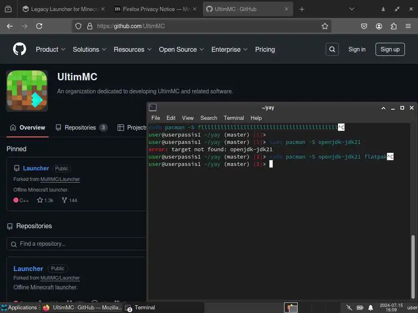Open the GitHub search icon button
Viewport: 418px width, 313px height.
click(x=332, y=49)
